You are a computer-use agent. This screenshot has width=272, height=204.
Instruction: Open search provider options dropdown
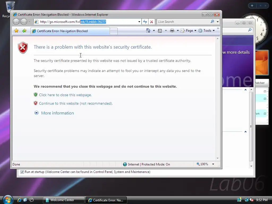click(x=218, y=22)
